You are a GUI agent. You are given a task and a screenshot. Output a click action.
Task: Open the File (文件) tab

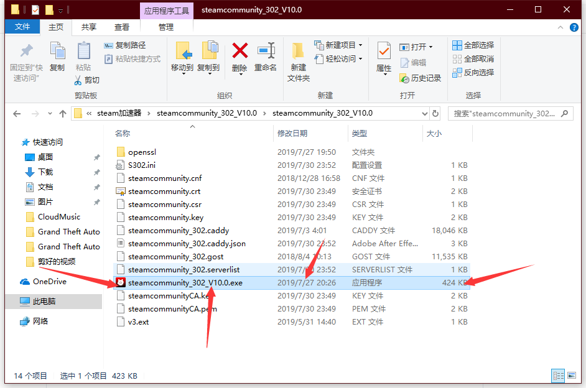[x=22, y=27]
